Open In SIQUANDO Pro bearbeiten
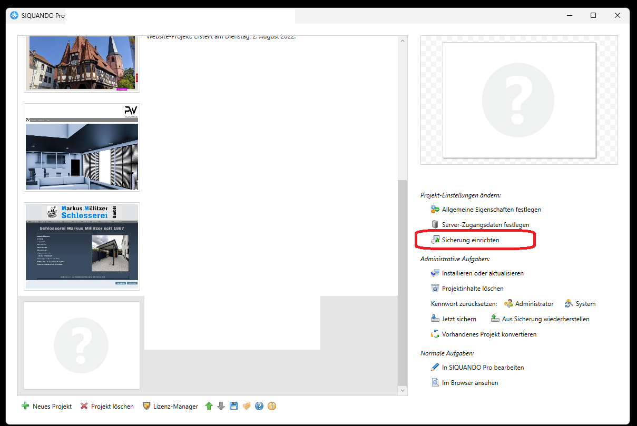Viewport: 637px width, 426px height. click(x=477, y=368)
